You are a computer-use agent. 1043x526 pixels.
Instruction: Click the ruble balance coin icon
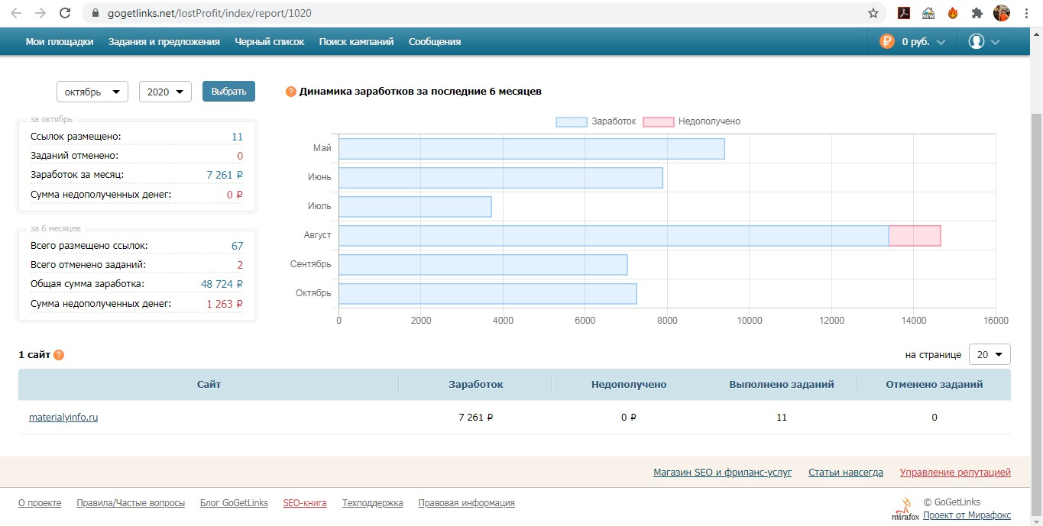point(886,42)
